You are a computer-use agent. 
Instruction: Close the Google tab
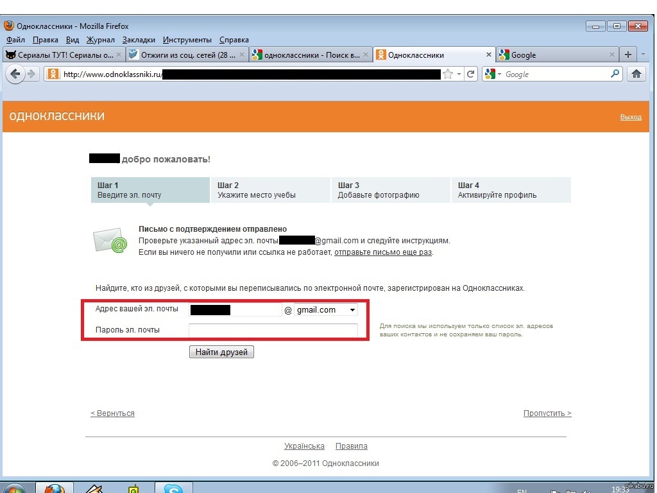point(611,55)
